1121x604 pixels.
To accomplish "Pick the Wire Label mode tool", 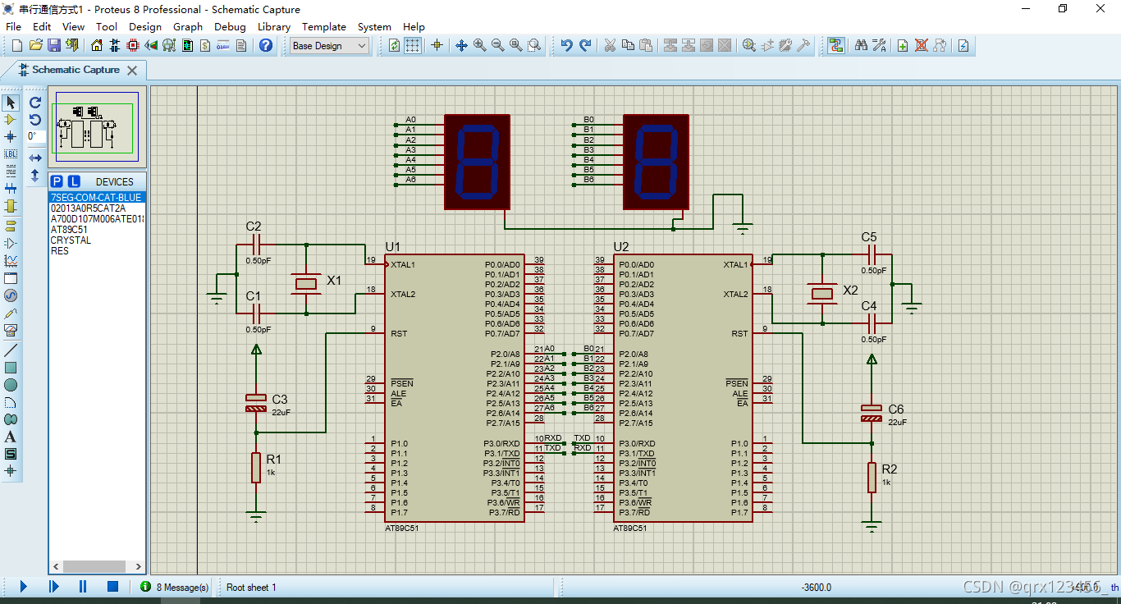I will (x=11, y=153).
